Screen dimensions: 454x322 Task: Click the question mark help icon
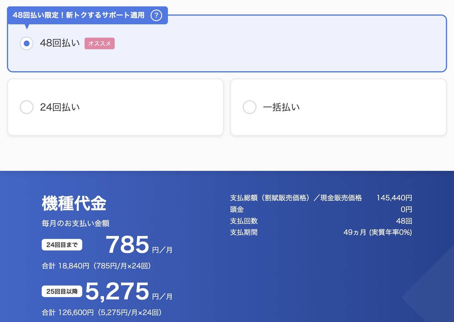point(156,15)
